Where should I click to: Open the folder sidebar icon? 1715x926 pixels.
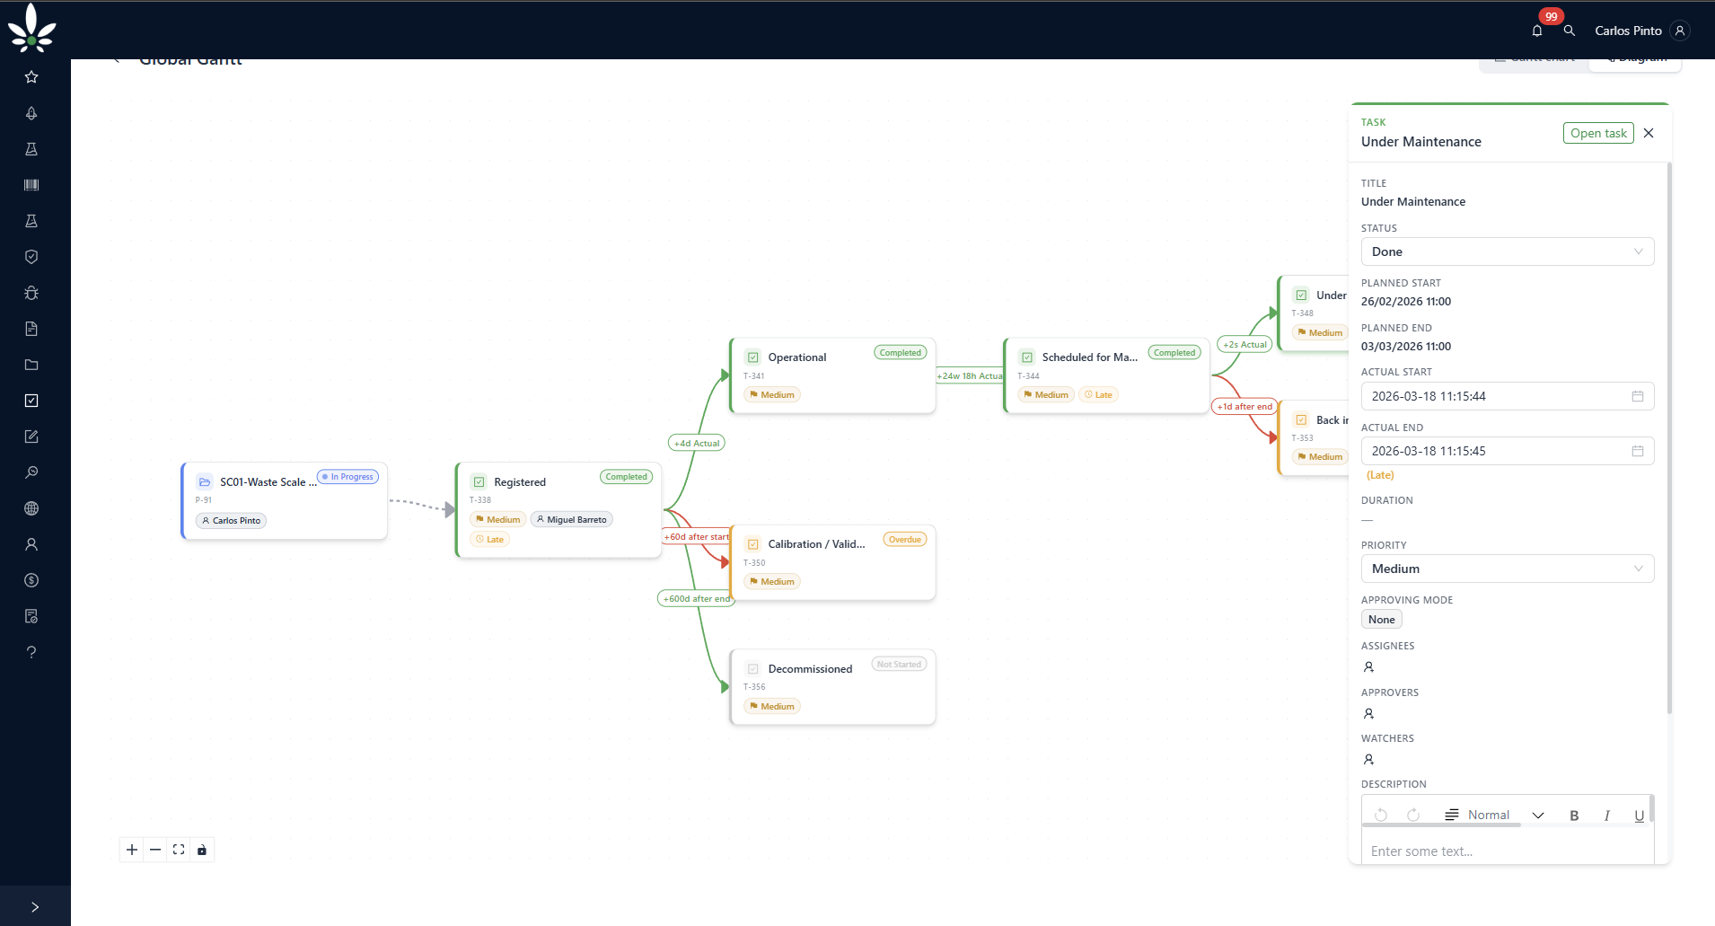tap(31, 365)
